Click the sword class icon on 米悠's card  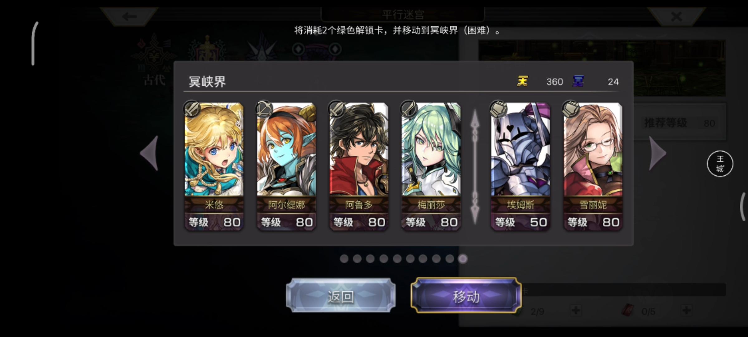tap(192, 109)
